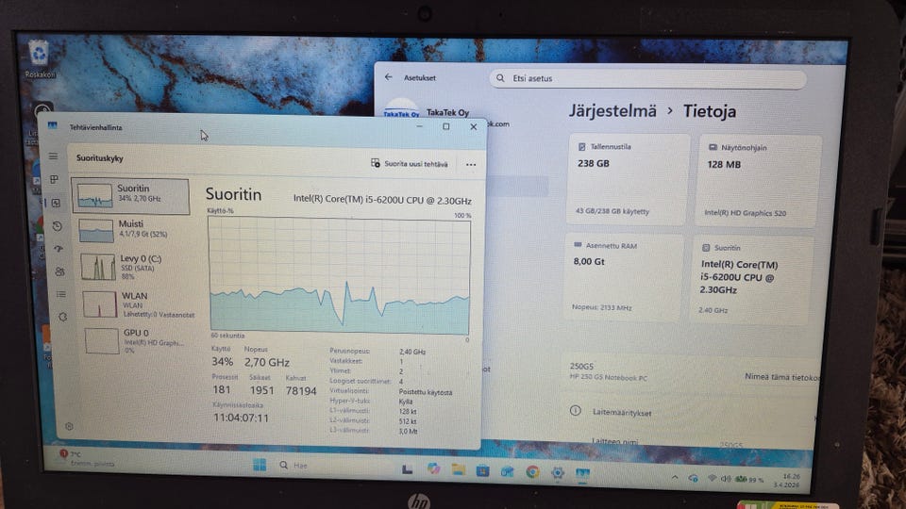Click the '78194' handles count value
This screenshot has width=906, height=509.
(301, 390)
